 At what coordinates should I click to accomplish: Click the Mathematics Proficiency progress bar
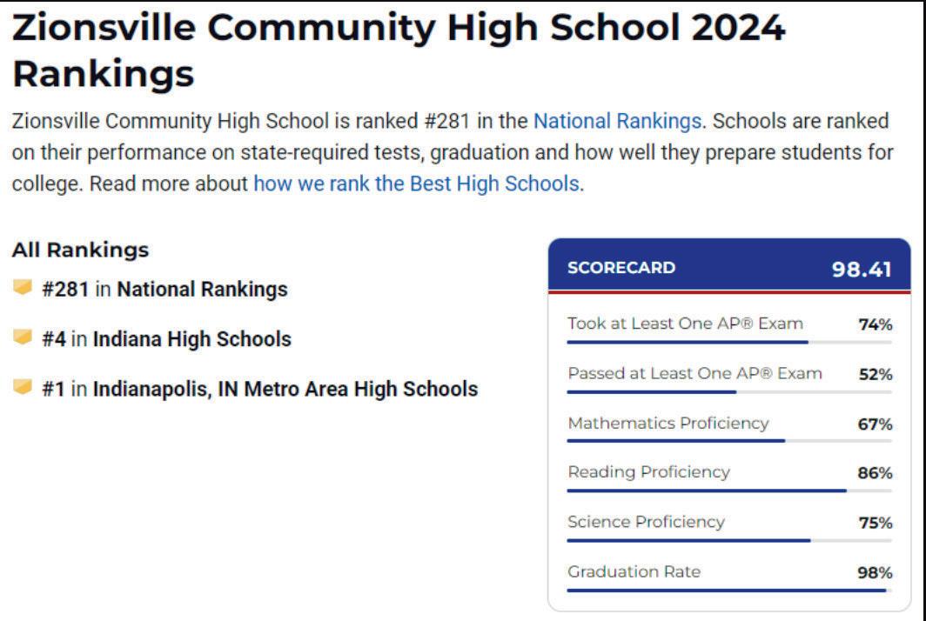[x=729, y=441]
